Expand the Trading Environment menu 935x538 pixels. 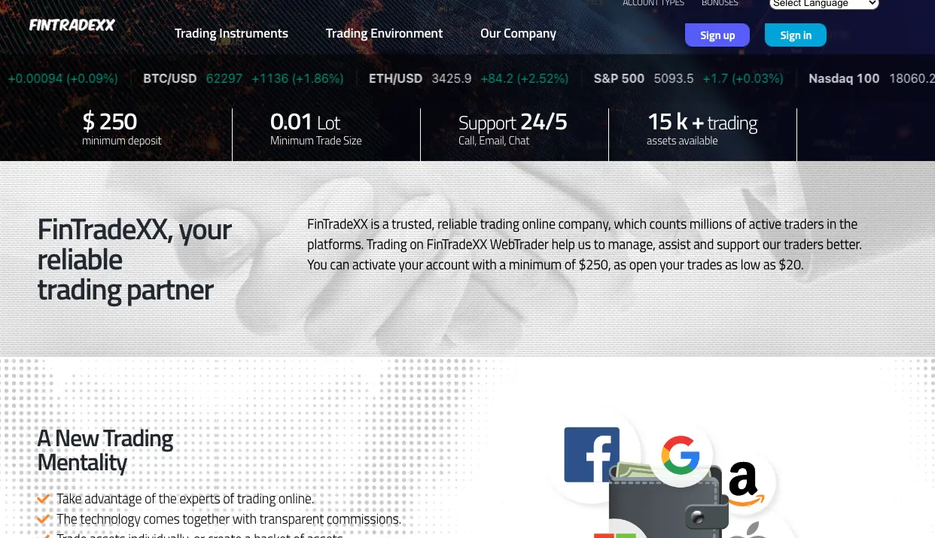[384, 33]
